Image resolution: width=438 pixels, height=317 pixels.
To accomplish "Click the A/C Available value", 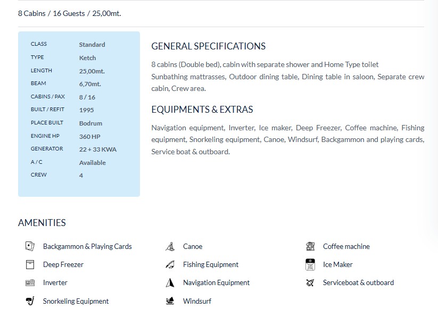I will click(92, 163).
